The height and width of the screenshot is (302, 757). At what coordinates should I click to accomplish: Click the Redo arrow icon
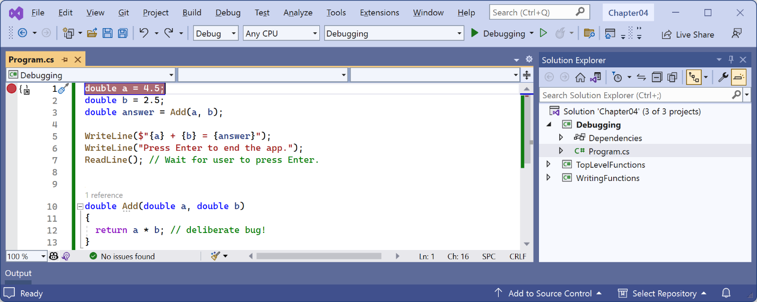[x=169, y=33]
